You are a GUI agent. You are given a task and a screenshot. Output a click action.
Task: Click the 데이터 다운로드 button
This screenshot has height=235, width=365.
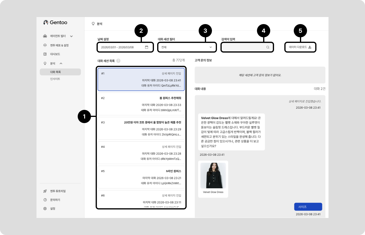pos(300,47)
